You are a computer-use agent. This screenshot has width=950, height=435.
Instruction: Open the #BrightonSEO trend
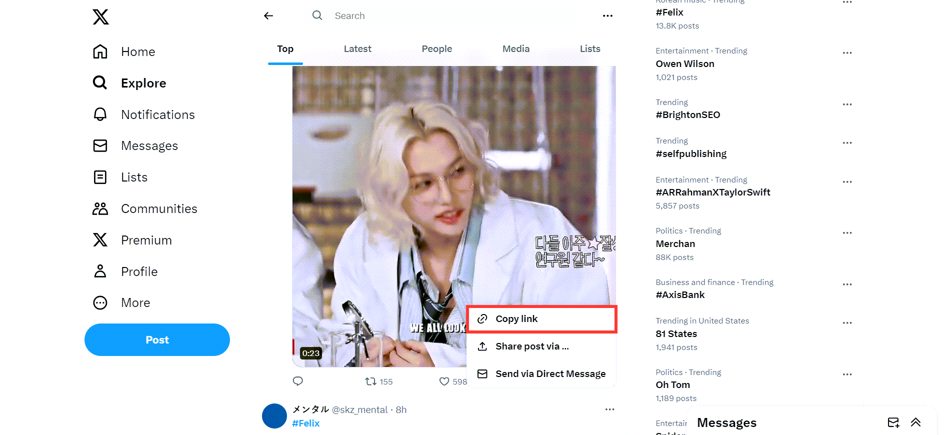[x=688, y=115]
